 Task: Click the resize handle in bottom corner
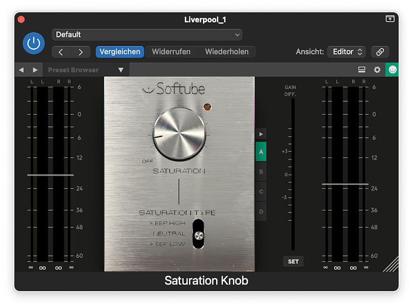(391, 264)
